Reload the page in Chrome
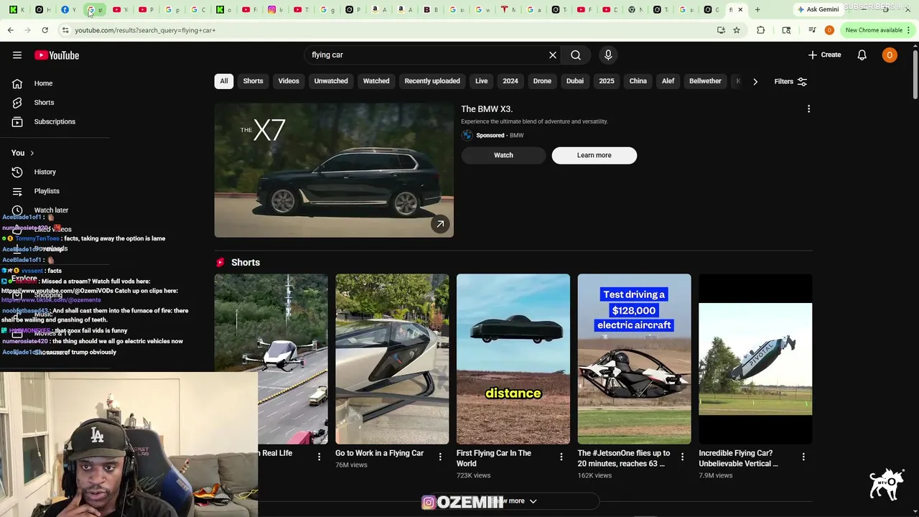Screen dimensions: 919x517 (45, 30)
